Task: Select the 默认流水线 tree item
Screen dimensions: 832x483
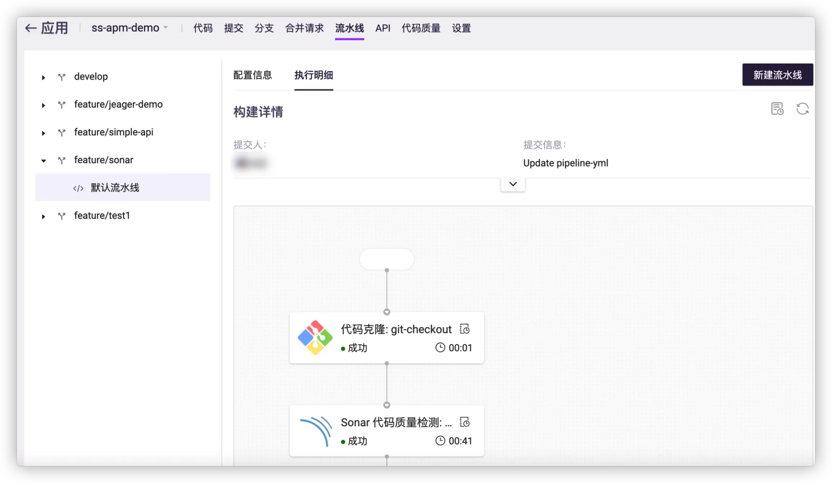Action: pos(115,188)
